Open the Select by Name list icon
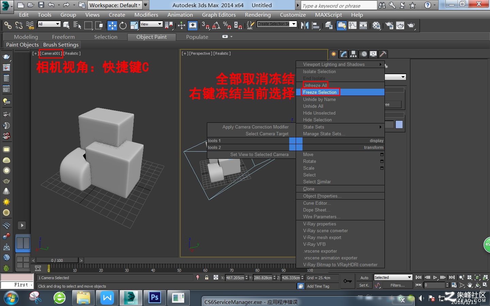Viewport: 490px width, 306px height. pyautogui.click(x=77, y=25)
